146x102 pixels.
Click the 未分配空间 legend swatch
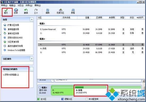[86, 99]
